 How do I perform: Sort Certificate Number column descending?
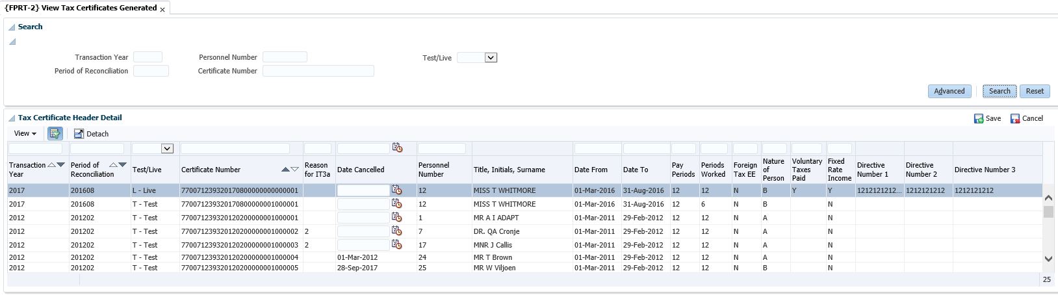click(x=294, y=170)
